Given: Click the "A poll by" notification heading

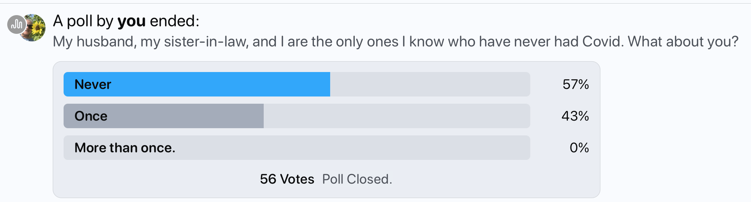Looking at the screenshot, I should (x=83, y=21).
